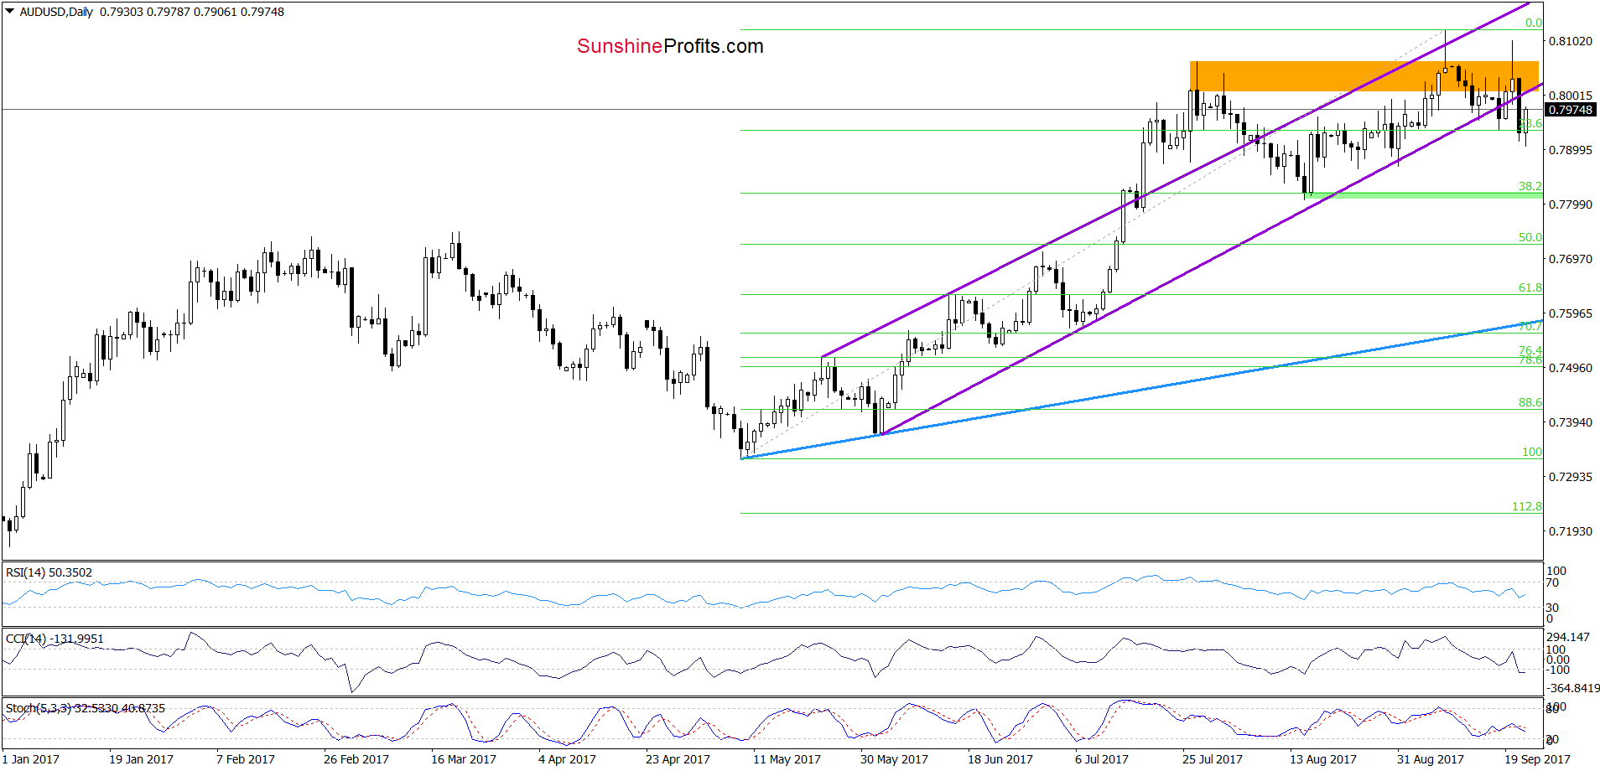This screenshot has height=771, width=1600.
Task: Click the 25 Jul 2017 date label
Action: pyautogui.click(x=1213, y=759)
